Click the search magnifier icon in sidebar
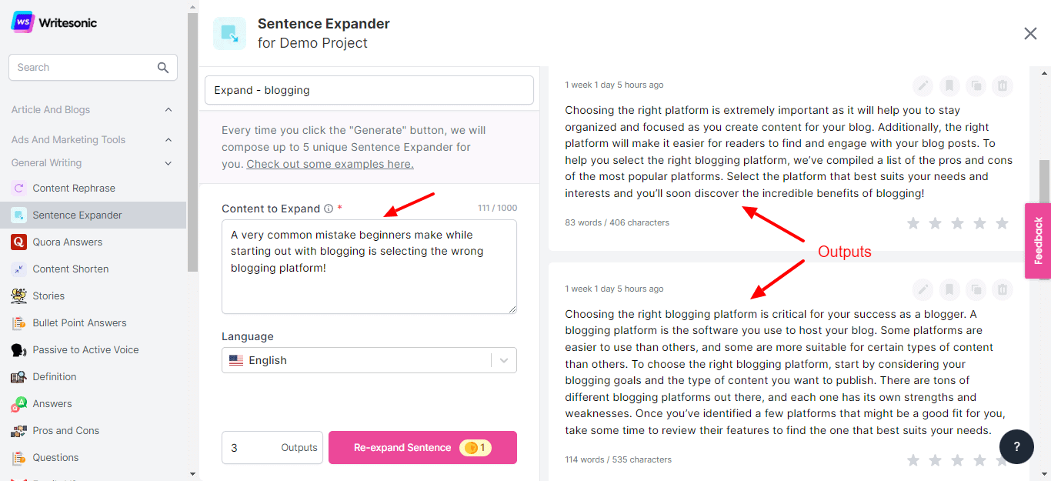The image size is (1051, 481). (x=163, y=68)
